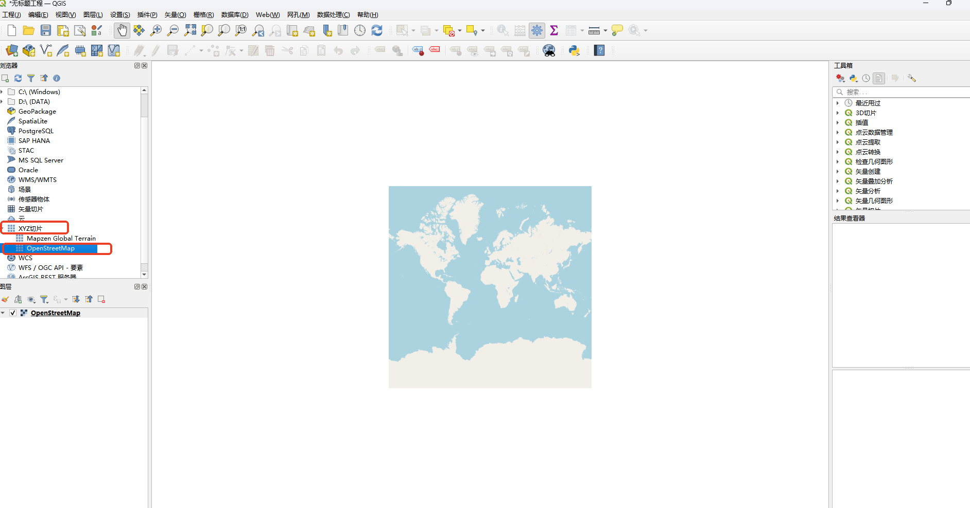Open the 插件(P) menu

tap(147, 15)
